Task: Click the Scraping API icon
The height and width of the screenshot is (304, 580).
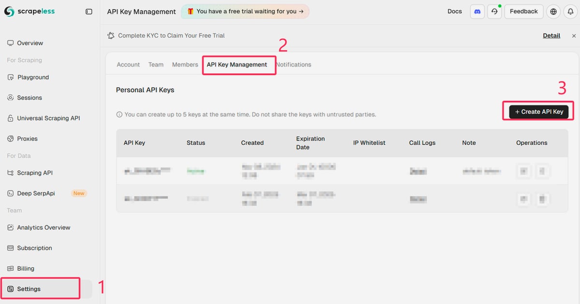Action: (10, 173)
